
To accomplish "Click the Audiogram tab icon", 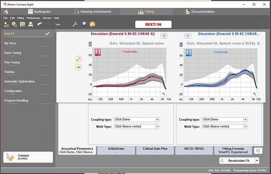I will pyautogui.click(x=30, y=11).
